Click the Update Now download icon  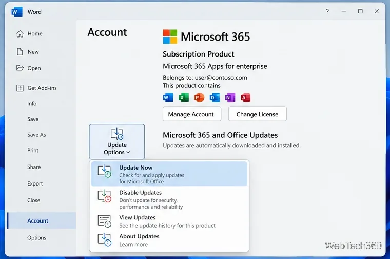pyautogui.click(x=105, y=171)
